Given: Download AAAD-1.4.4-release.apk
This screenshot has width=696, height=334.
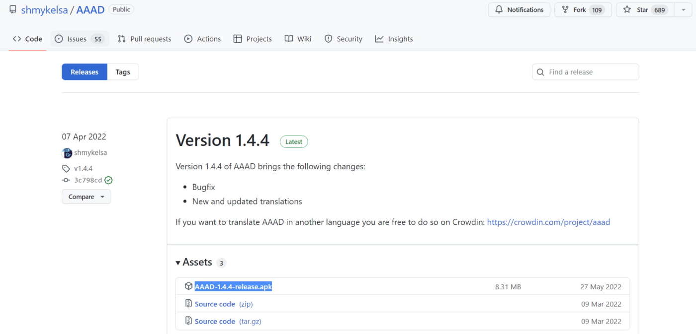Looking at the screenshot, I should tap(233, 286).
